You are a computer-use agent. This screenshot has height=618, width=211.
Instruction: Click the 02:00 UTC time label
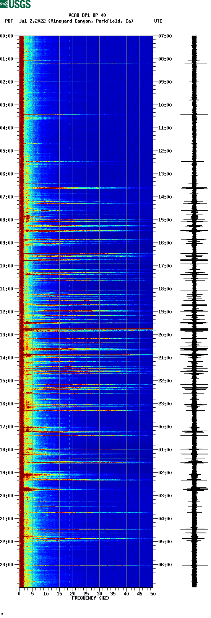click(x=165, y=473)
